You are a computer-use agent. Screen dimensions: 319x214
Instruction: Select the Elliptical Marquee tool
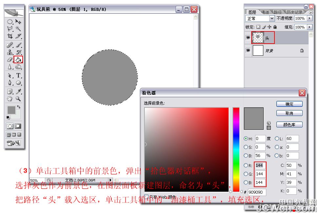point(9,22)
